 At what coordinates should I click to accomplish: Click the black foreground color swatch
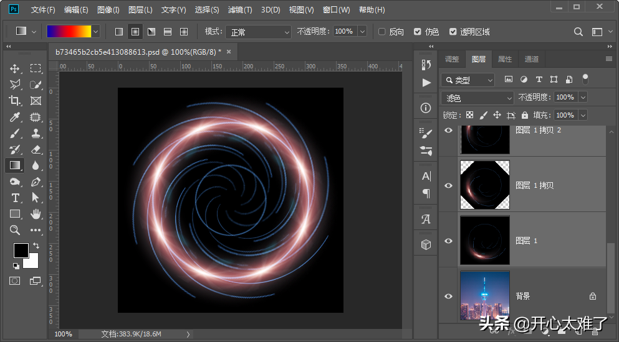pyautogui.click(x=21, y=251)
